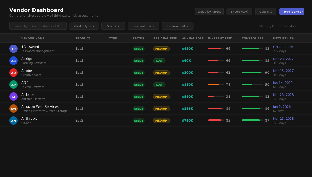Click $216K annual loss value

[x=187, y=109]
